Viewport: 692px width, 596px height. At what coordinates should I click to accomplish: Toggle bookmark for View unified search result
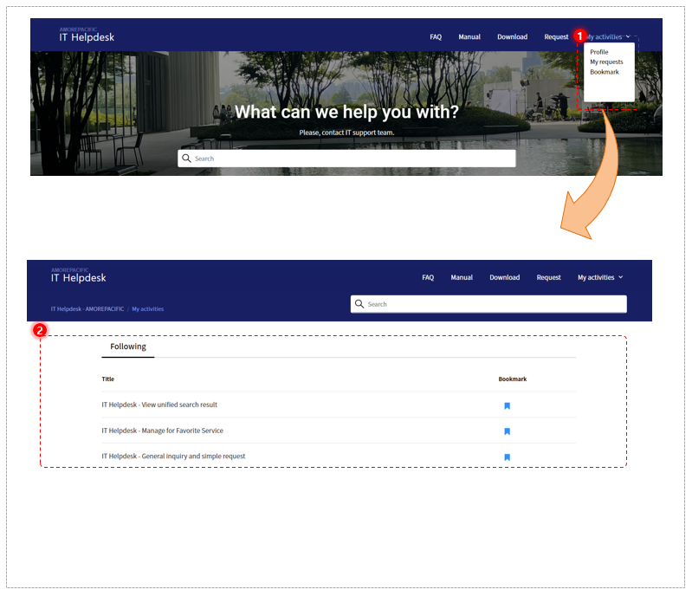tap(507, 406)
